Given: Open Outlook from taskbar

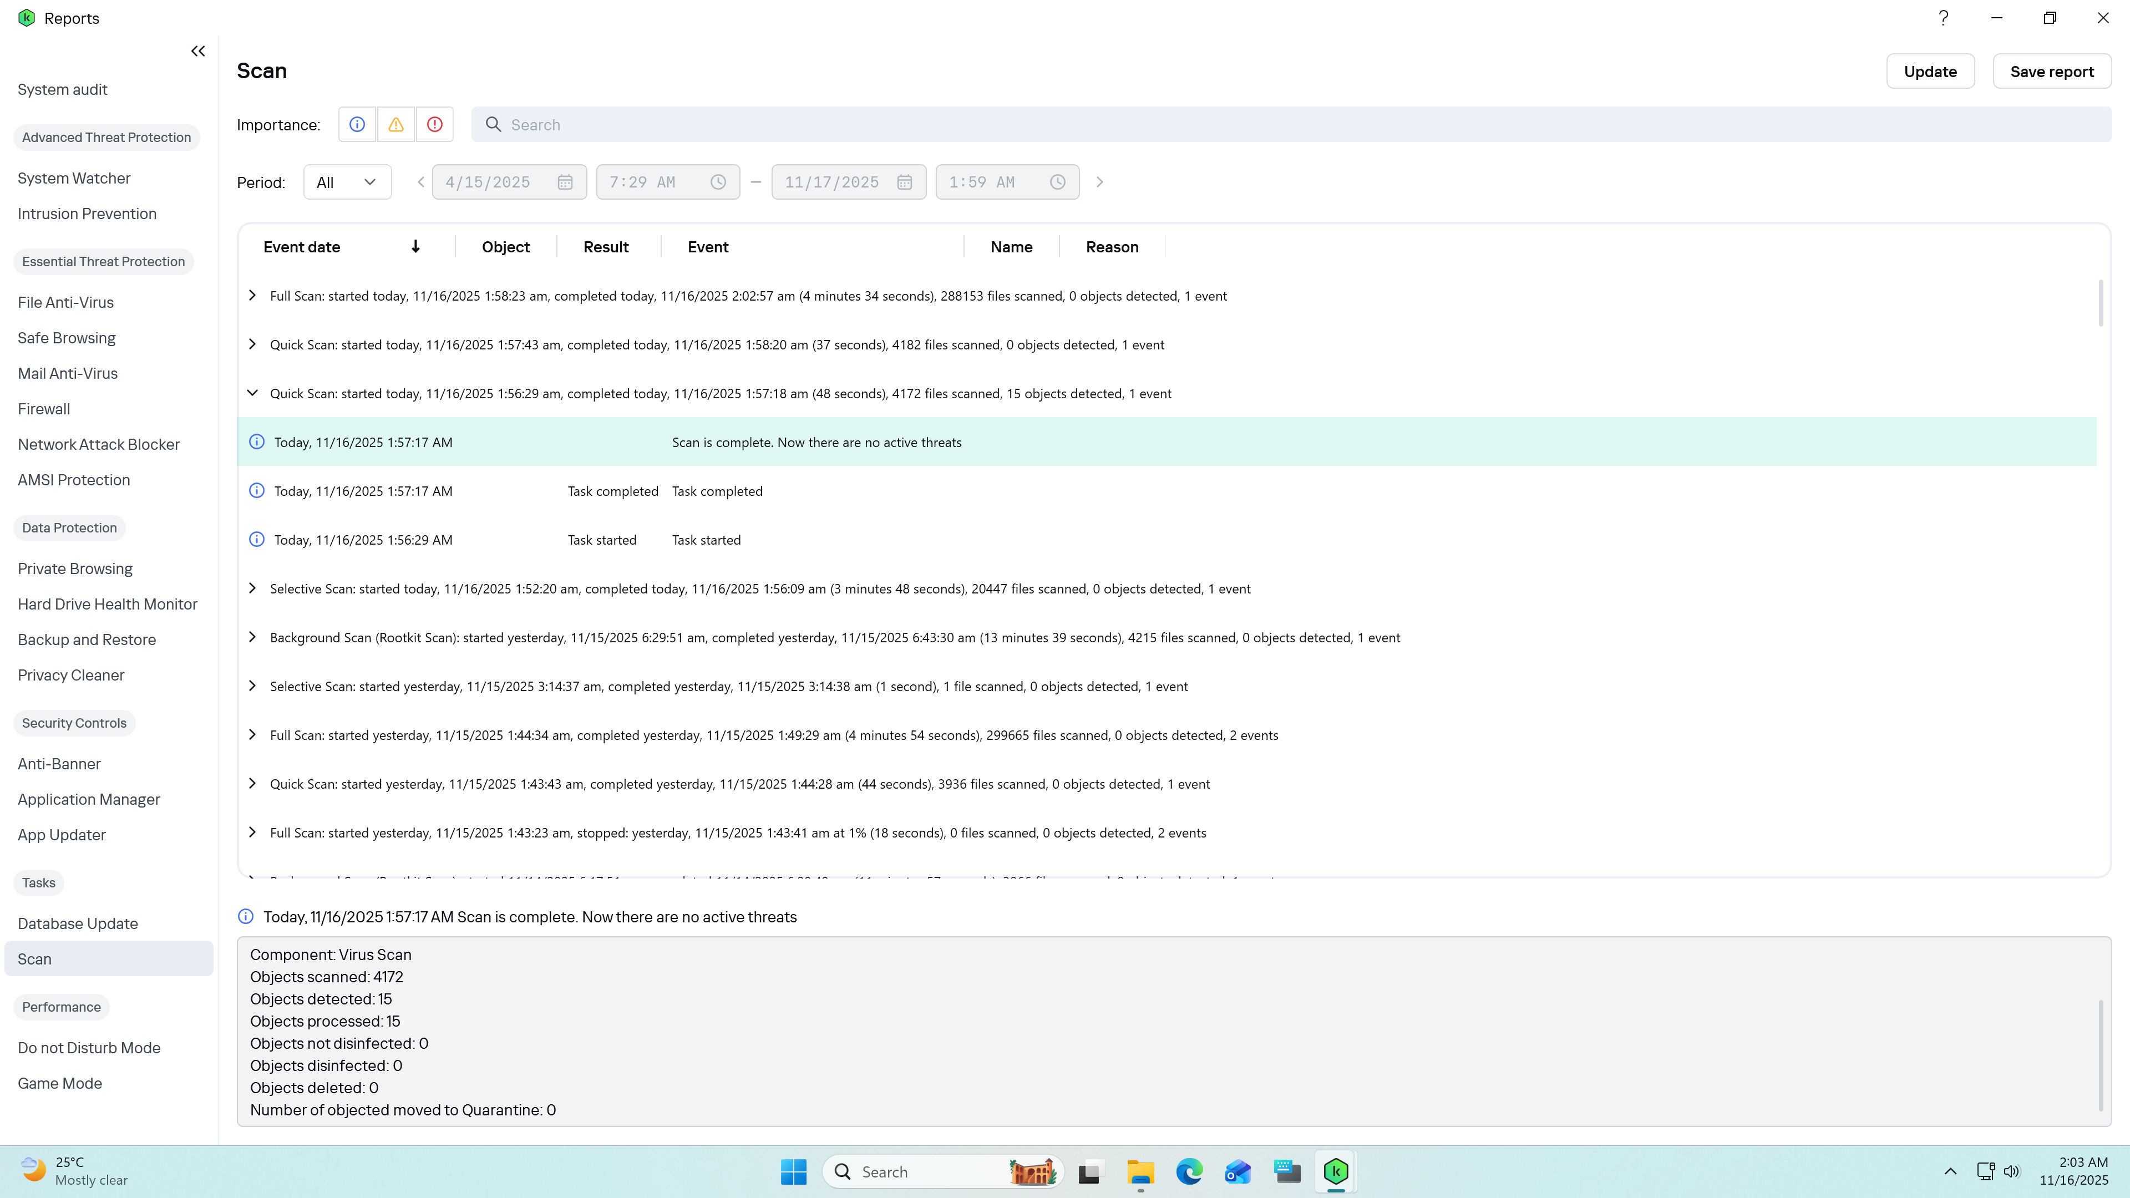Looking at the screenshot, I should coord(1238,1171).
